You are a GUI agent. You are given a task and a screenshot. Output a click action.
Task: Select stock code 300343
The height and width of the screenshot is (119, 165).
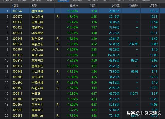17,39
